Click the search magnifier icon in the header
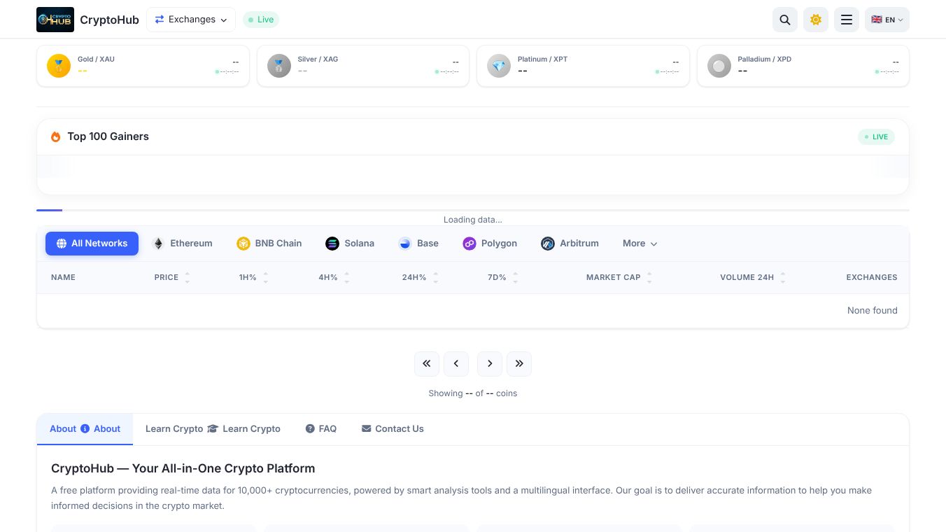Viewport: 946px width, 532px height. click(784, 20)
